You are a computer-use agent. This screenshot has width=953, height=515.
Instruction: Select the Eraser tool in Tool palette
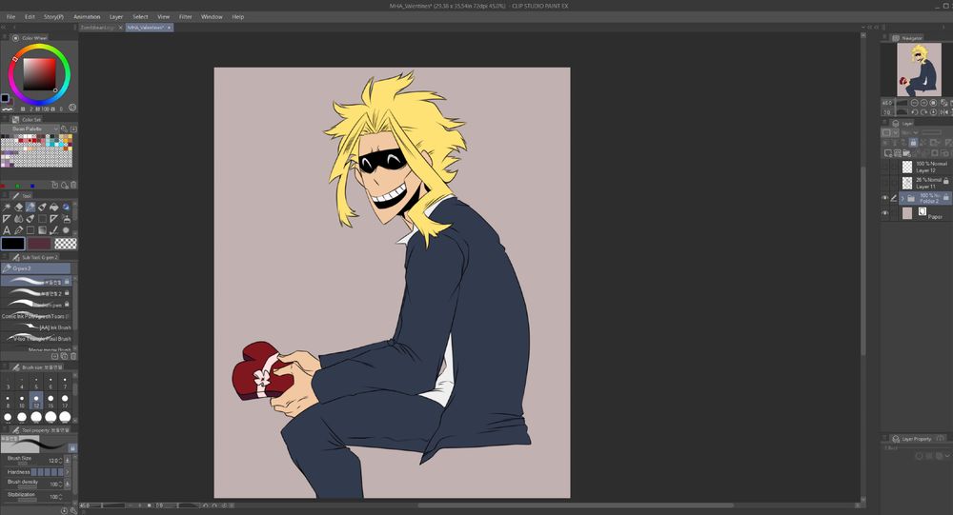click(x=18, y=208)
